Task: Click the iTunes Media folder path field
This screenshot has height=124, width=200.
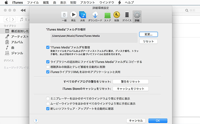Action: pos(94,38)
